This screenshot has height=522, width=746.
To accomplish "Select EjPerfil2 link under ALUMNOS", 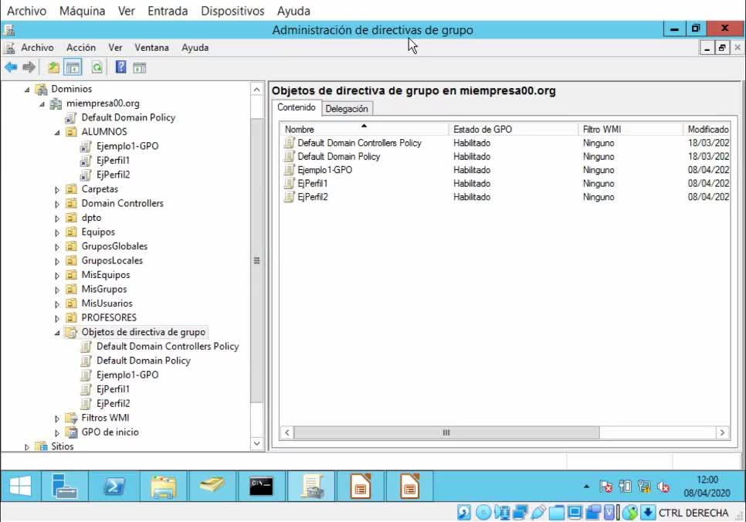I will coord(113,175).
